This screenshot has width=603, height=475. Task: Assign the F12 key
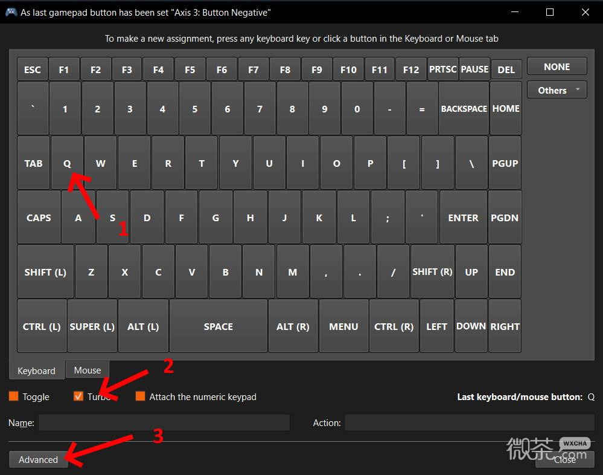pyautogui.click(x=411, y=69)
